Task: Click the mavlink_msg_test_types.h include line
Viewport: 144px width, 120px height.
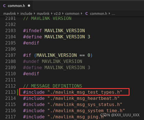Action: click(x=73, y=92)
